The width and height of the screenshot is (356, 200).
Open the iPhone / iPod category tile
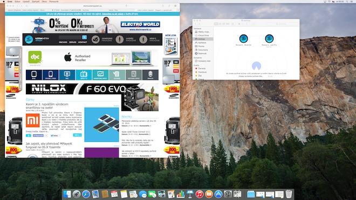point(50,75)
